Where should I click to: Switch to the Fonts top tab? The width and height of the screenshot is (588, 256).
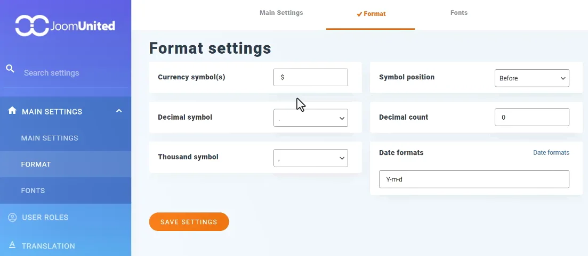tap(458, 13)
